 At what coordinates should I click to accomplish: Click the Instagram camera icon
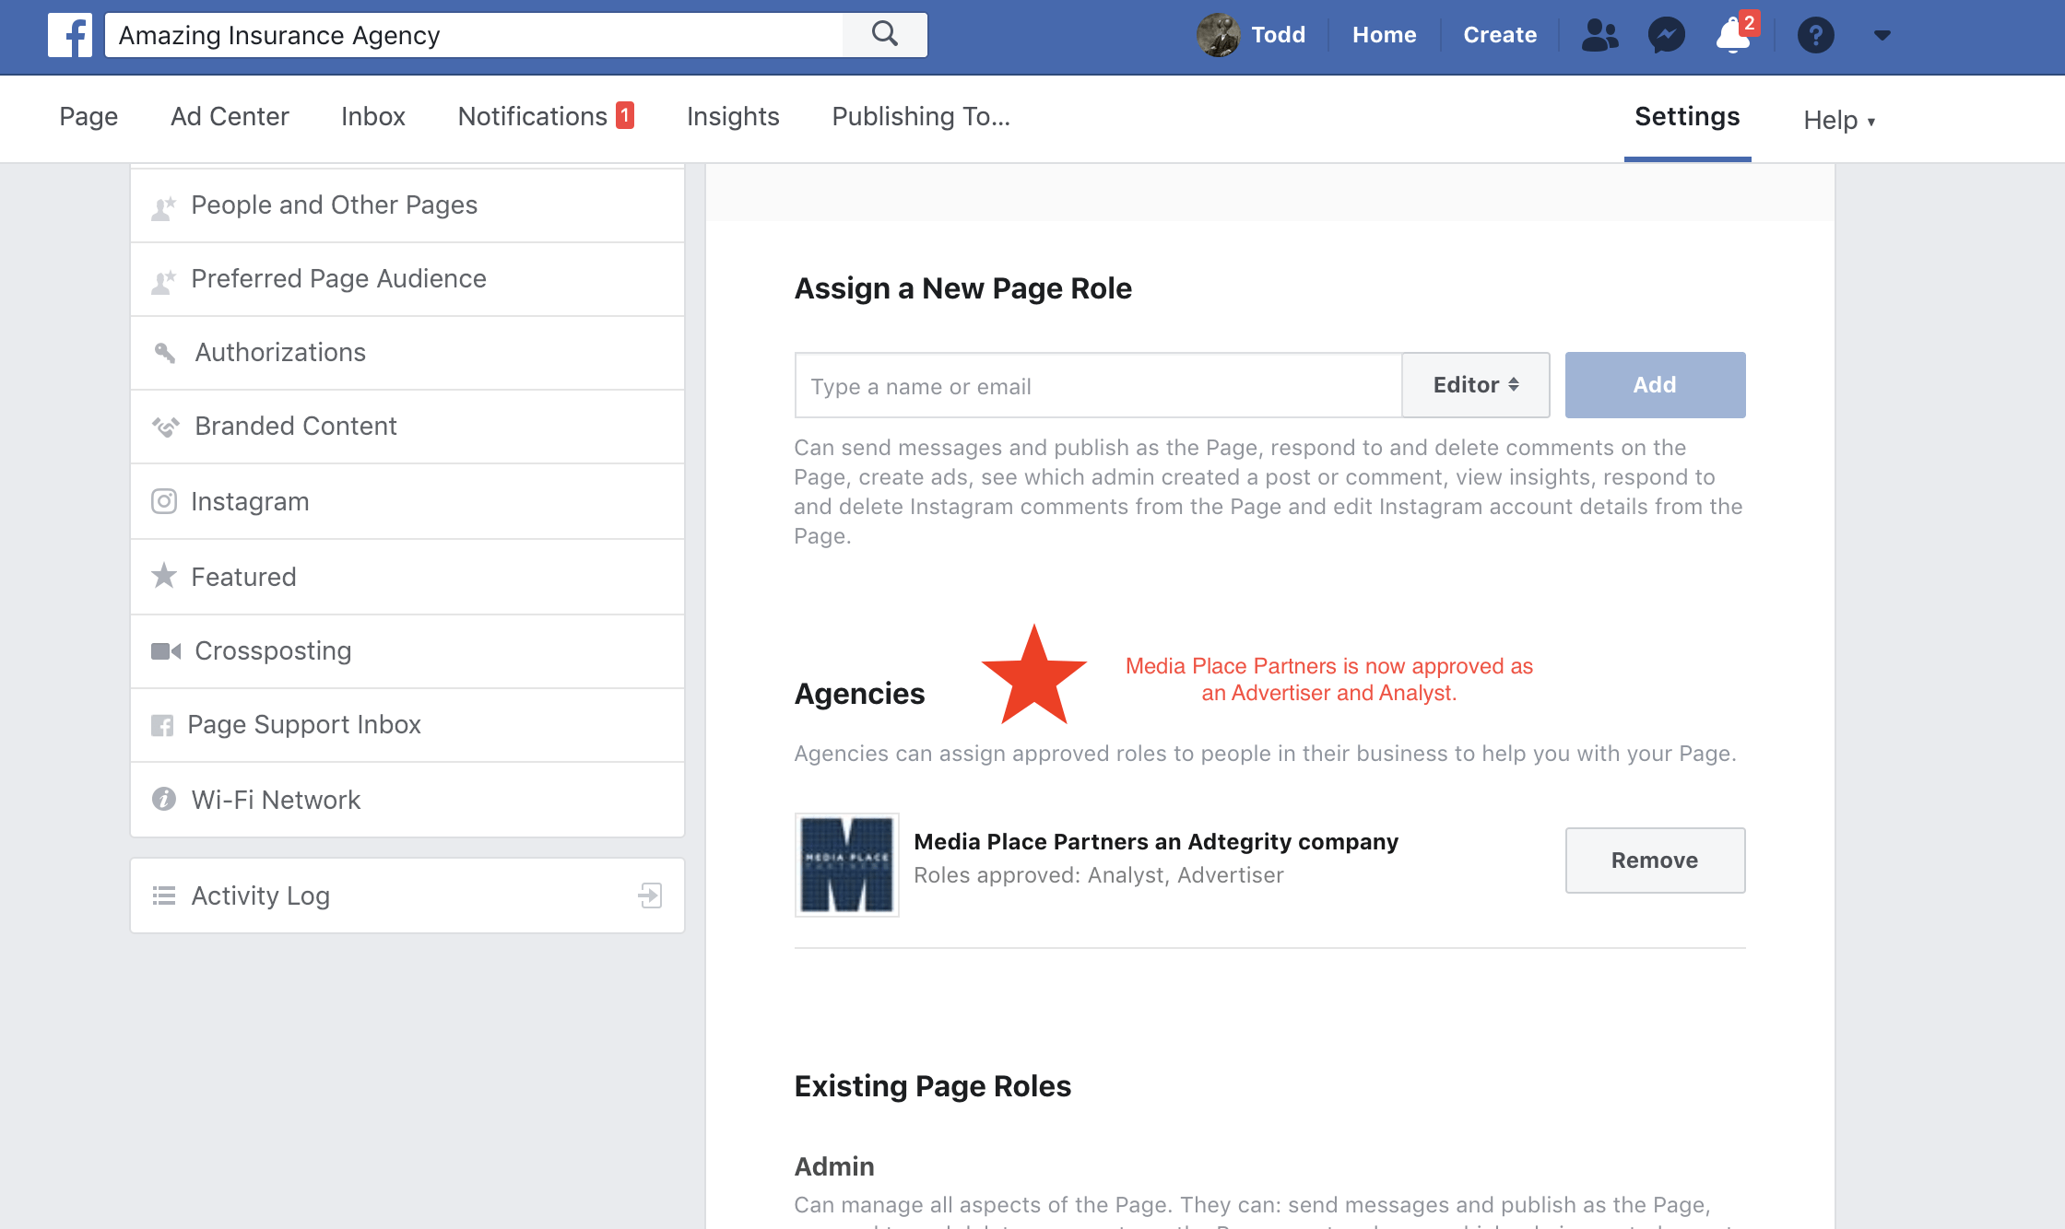(164, 501)
